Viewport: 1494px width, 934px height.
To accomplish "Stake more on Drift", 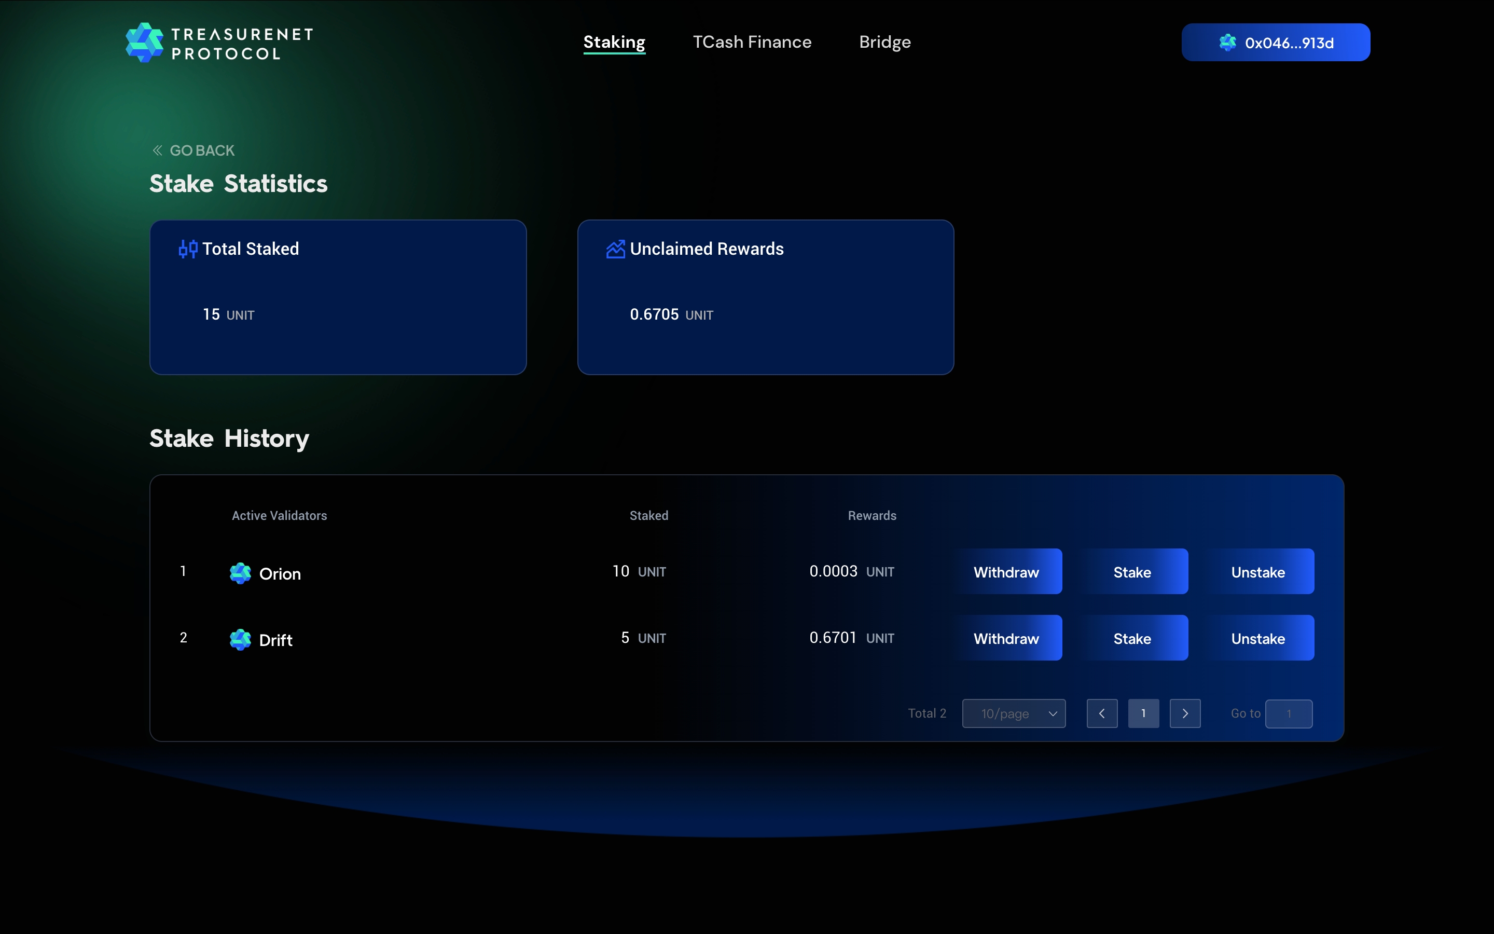I will pyautogui.click(x=1132, y=638).
